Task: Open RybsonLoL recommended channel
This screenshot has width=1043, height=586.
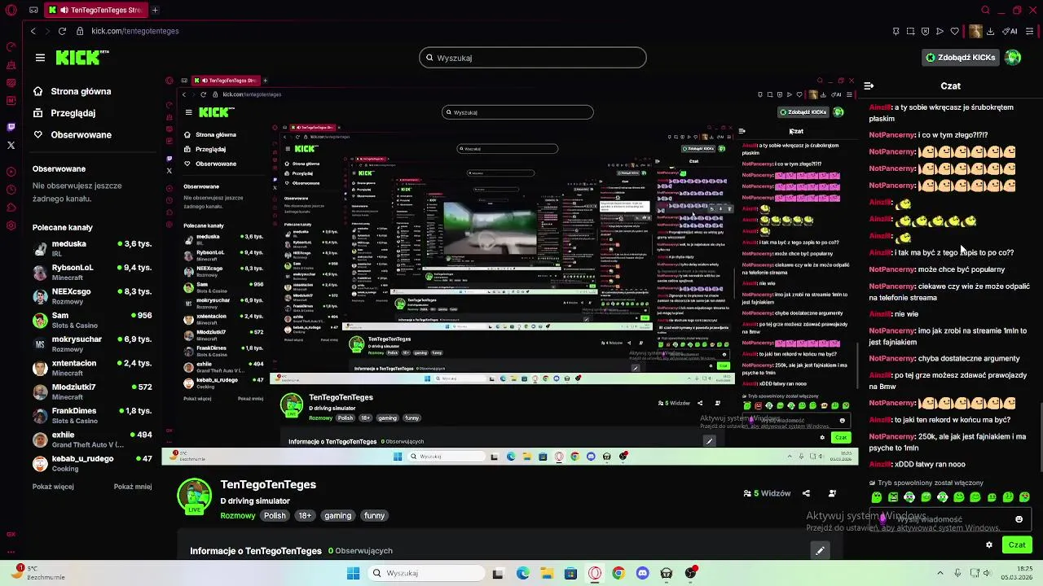Action: [92, 272]
